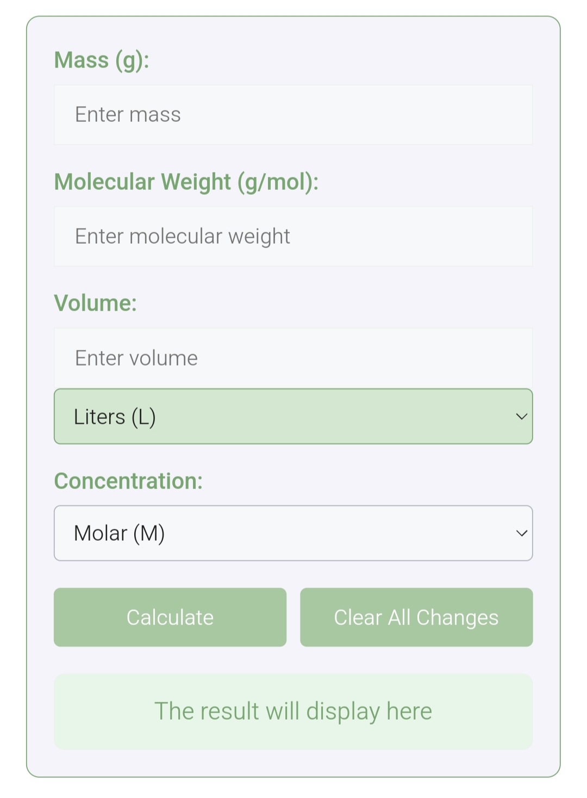The height and width of the screenshot is (798, 587).
Task: Click the 'Concentration:' label
Action: click(x=128, y=481)
